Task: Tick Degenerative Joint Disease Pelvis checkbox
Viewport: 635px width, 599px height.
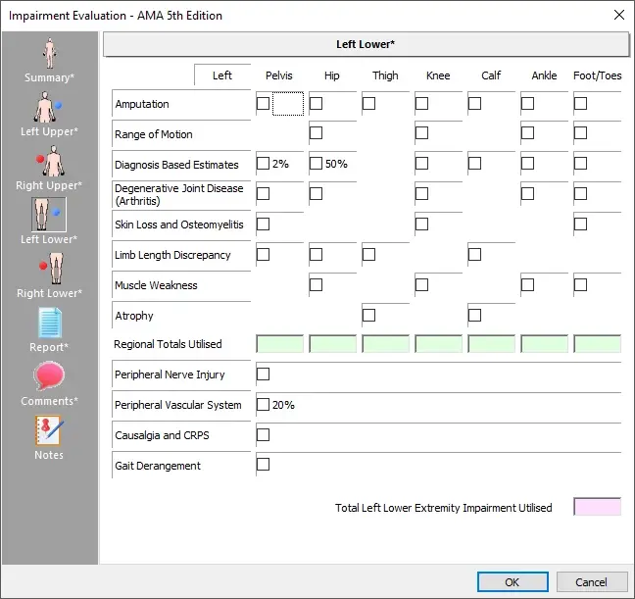Action: (263, 194)
